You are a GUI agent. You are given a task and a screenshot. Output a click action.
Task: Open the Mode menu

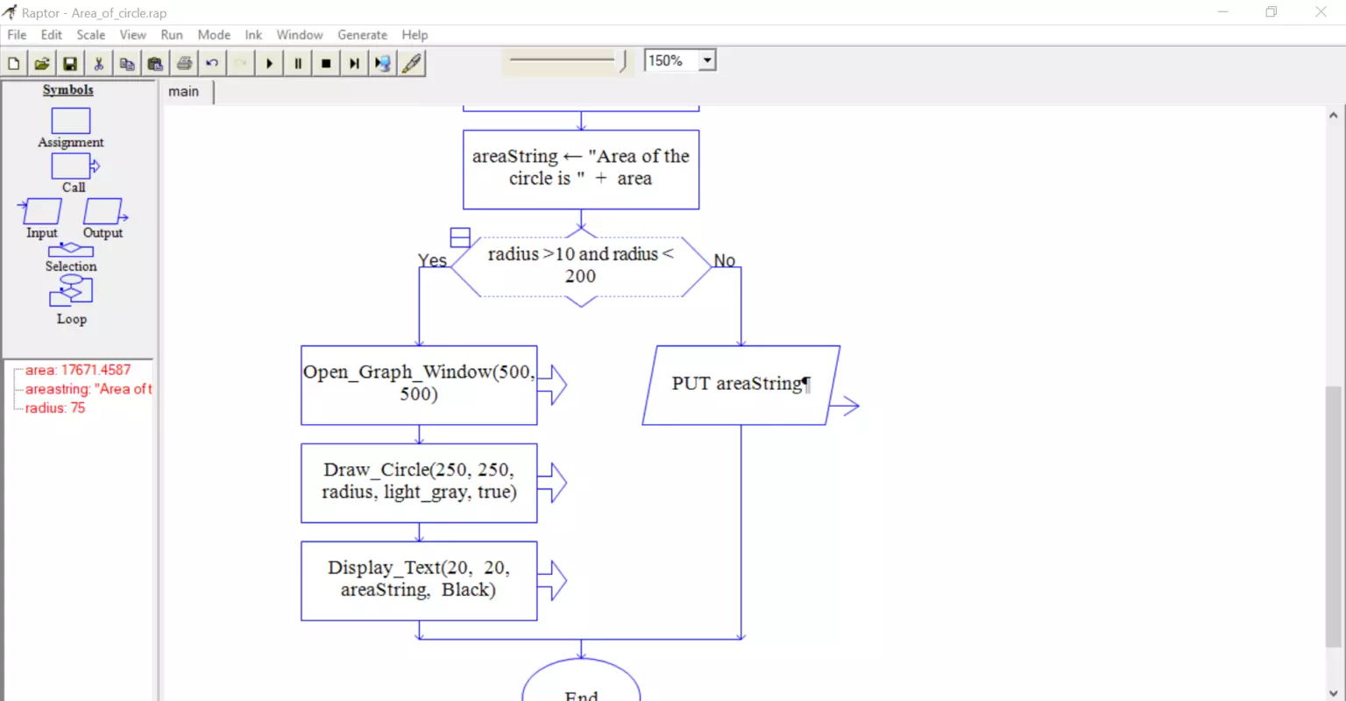click(x=214, y=35)
